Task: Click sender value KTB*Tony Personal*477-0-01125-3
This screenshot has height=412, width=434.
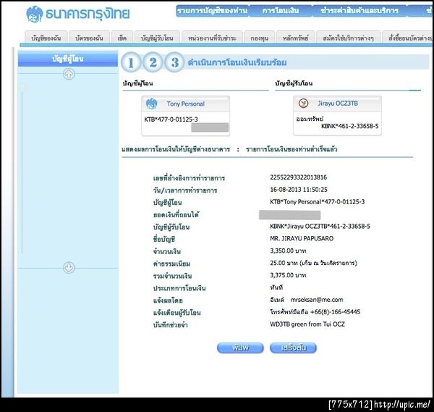Action: (318, 202)
